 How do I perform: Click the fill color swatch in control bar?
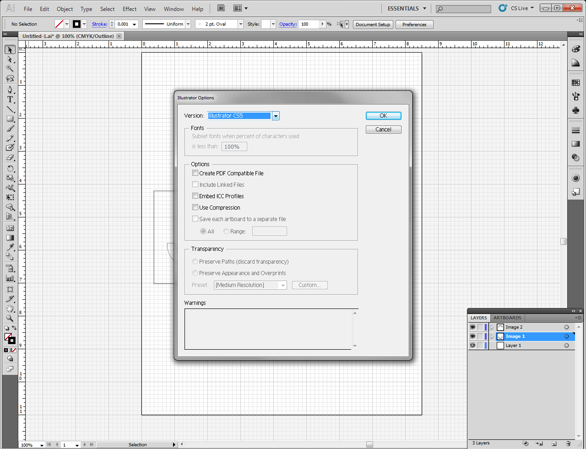(59, 24)
